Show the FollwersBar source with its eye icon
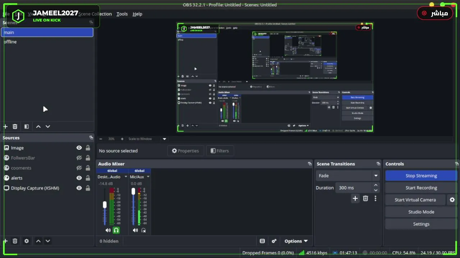This screenshot has height=258, width=460. coord(79,158)
